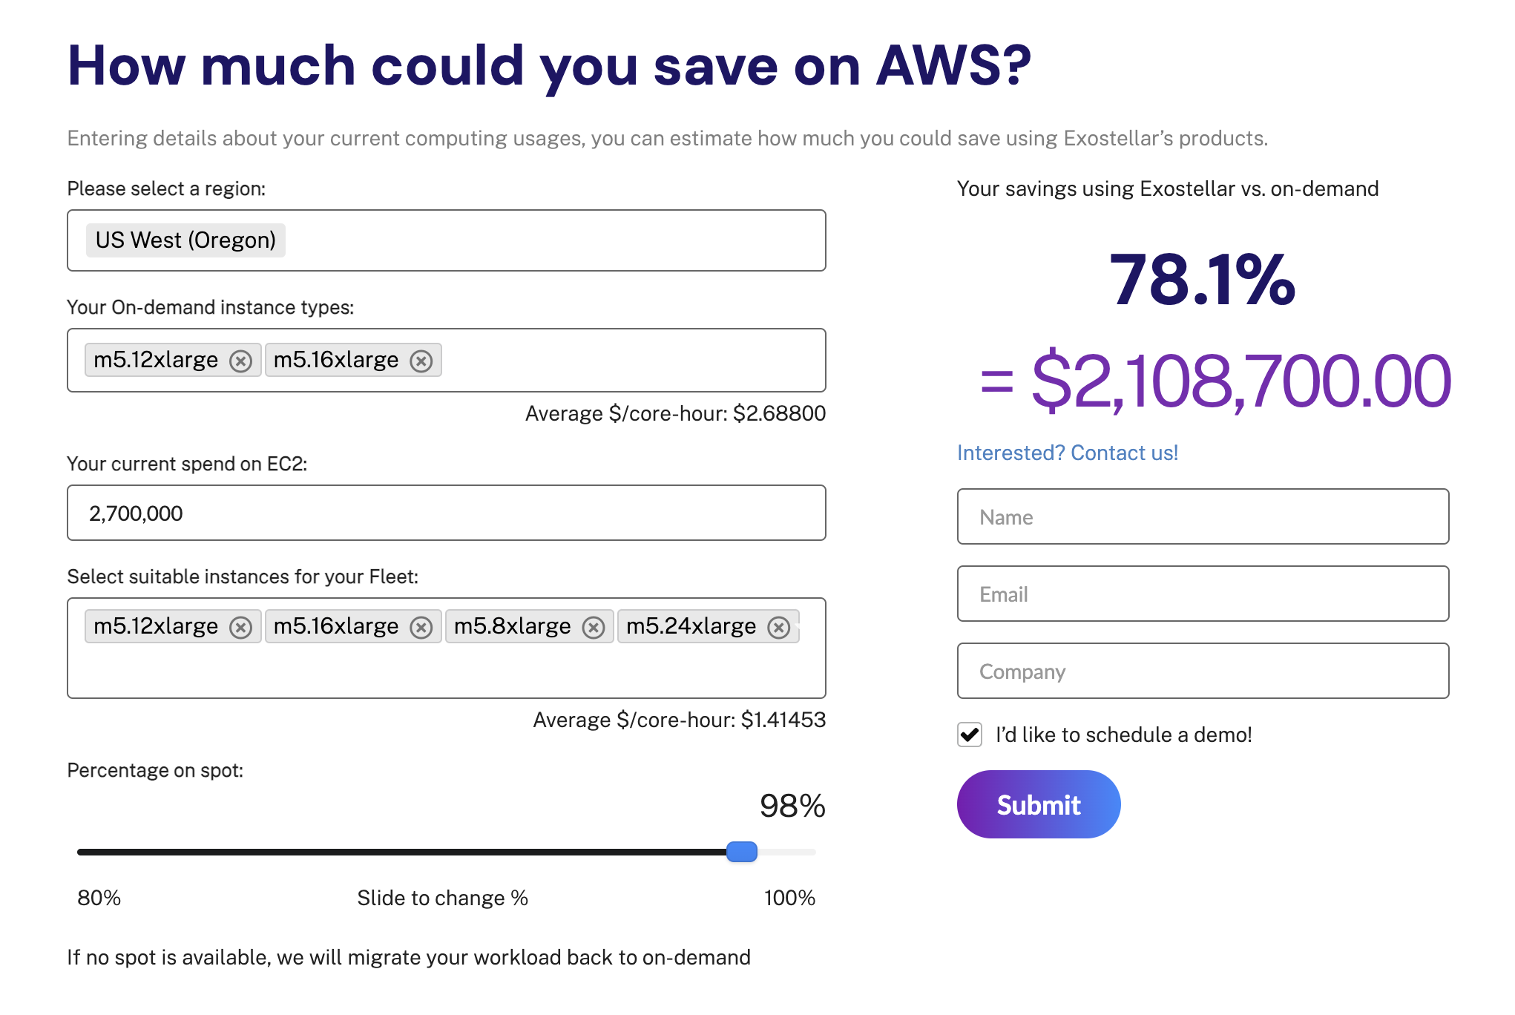Remove m5.8xlarge from the Fleet instances
This screenshot has width=1515, height=1015.
(x=594, y=627)
